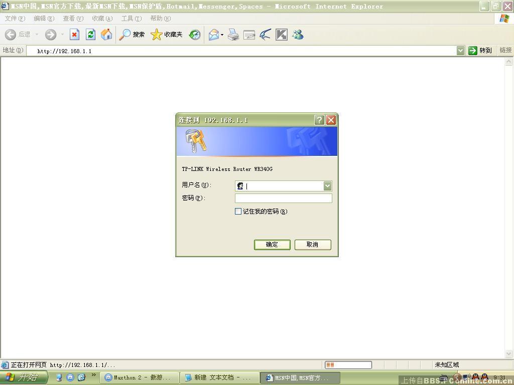Viewport: 514px width, 385px height.
Task: Open the Favorites (收藏夹) star button
Action: [x=167, y=35]
